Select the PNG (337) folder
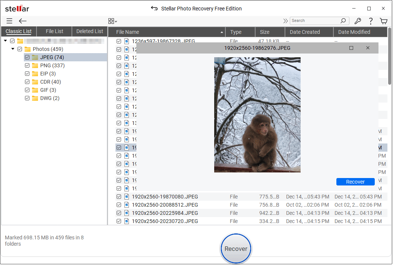Viewport: 393px width, 265px height. point(53,65)
